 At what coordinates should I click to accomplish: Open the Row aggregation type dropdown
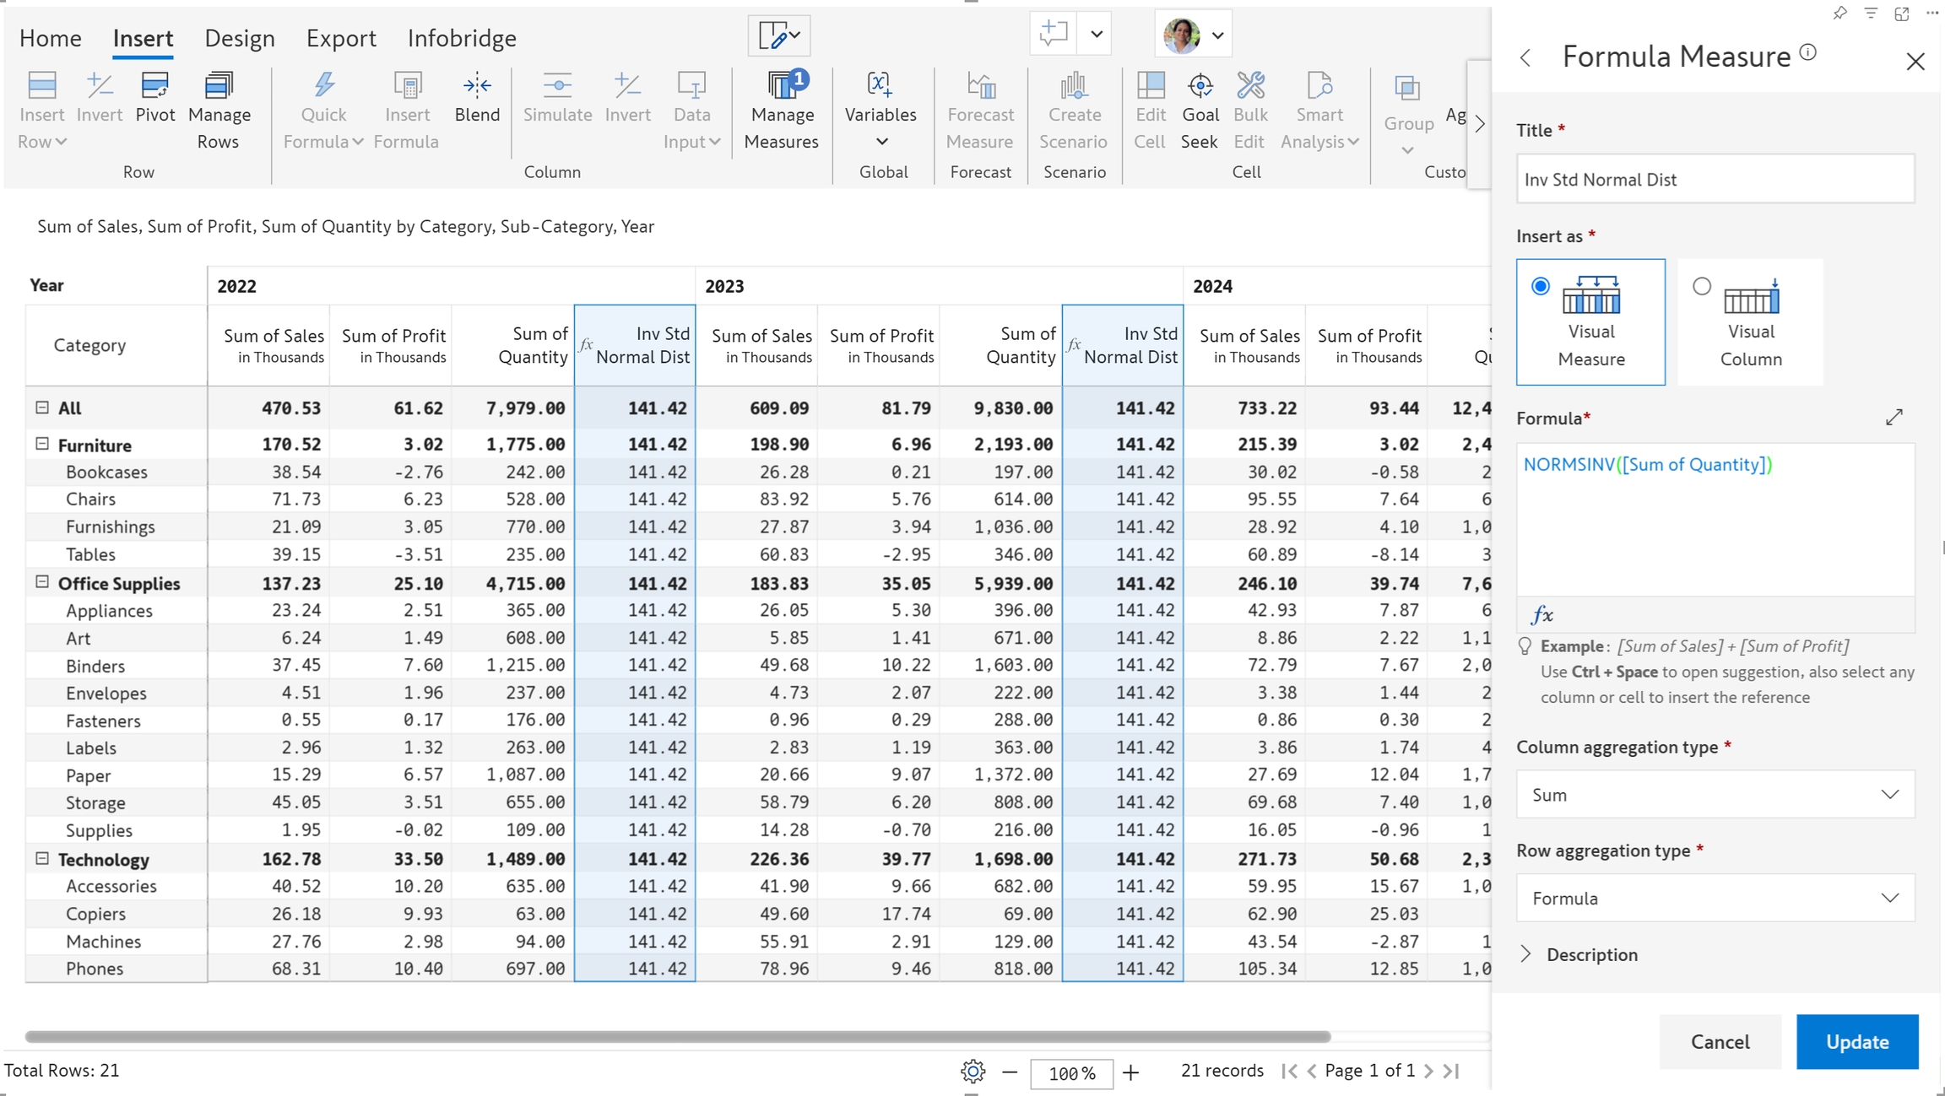tap(1715, 898)
